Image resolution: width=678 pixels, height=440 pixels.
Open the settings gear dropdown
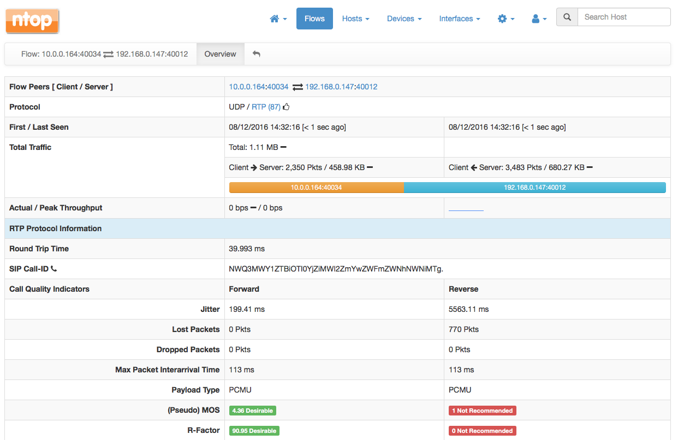click(506, 19)
